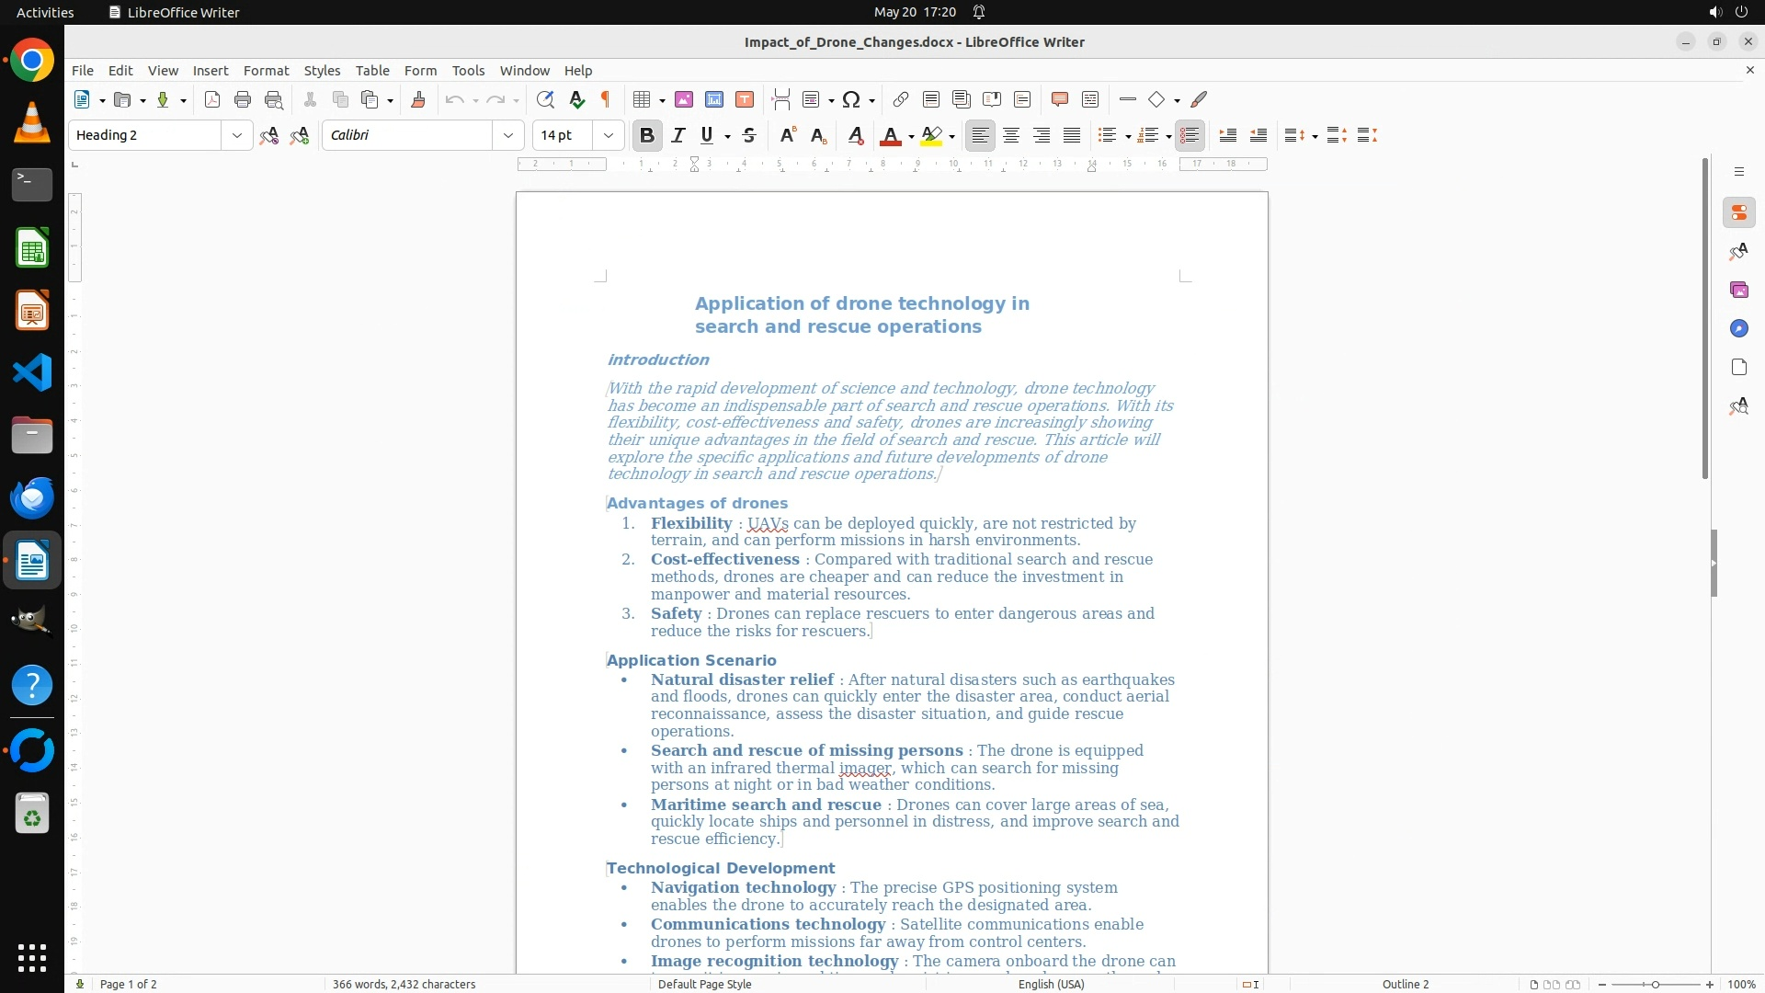Click the Print document icon

(x=243, y=100)
